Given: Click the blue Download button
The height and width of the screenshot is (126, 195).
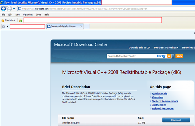Looking at the screenshot, I should click(176, 120).
